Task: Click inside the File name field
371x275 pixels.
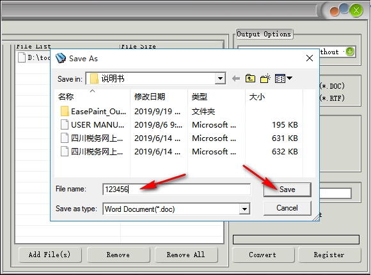Action: tap(177, 190)
